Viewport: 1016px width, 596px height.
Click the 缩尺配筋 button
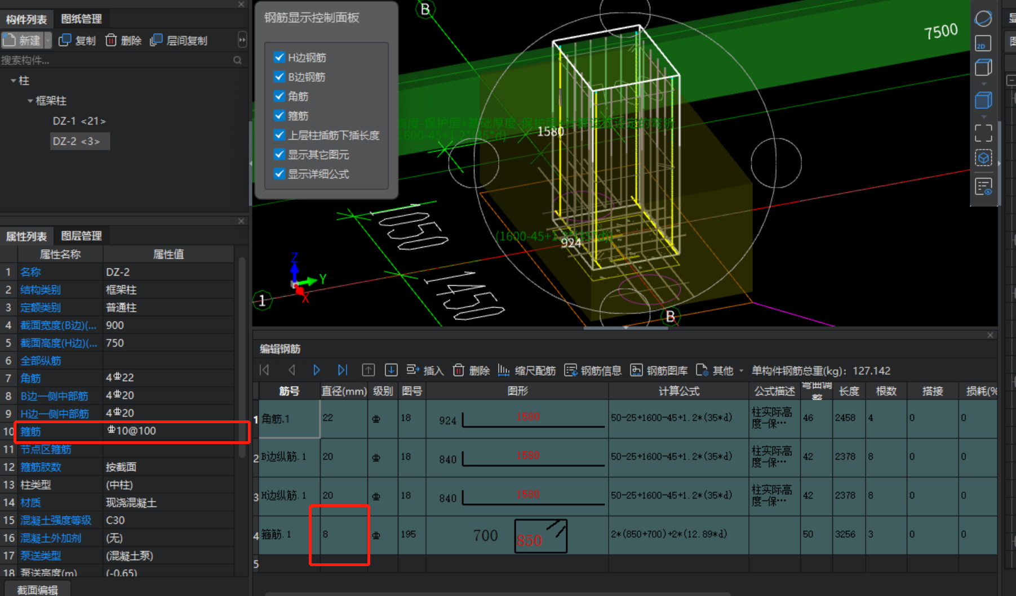(x=526, y=370)
